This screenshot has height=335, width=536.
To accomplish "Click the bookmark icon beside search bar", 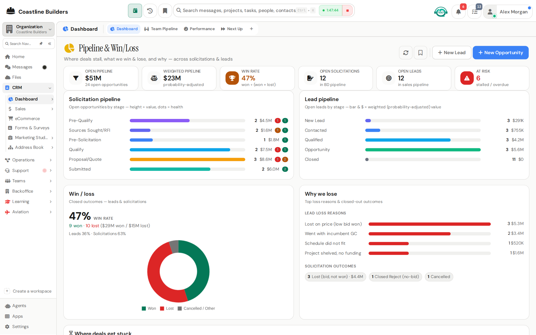I will click(x=165, y=11).
